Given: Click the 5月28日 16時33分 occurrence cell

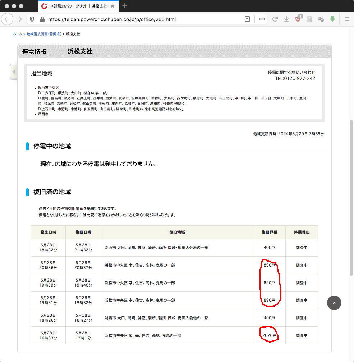Looking at the screenshot, I should [48, 335].
